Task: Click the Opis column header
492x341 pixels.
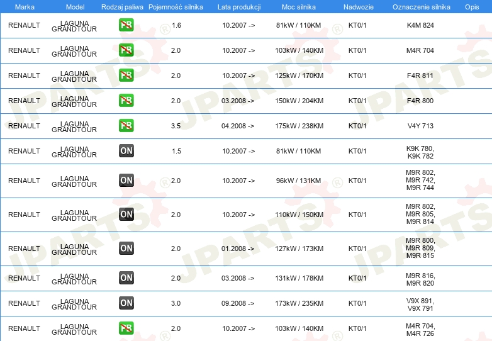Action: [x=472, y=7]
